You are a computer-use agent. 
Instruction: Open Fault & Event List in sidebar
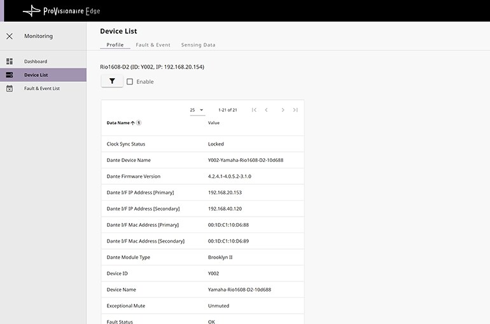click(x=42, y=88)
